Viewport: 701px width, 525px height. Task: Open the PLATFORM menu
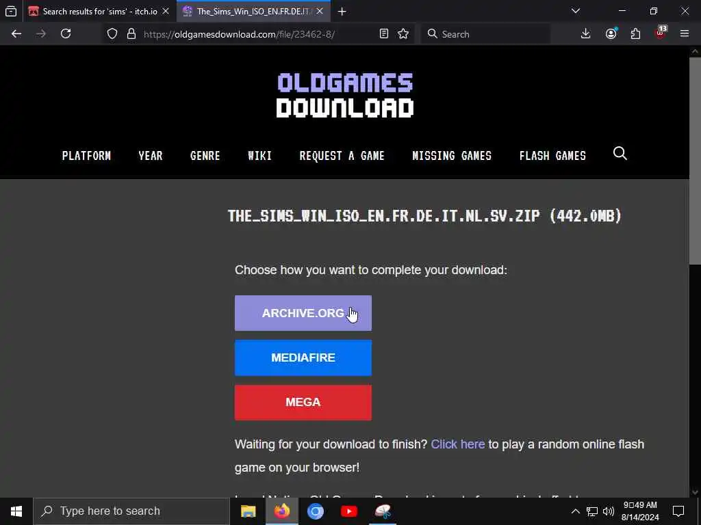point(86,156)
